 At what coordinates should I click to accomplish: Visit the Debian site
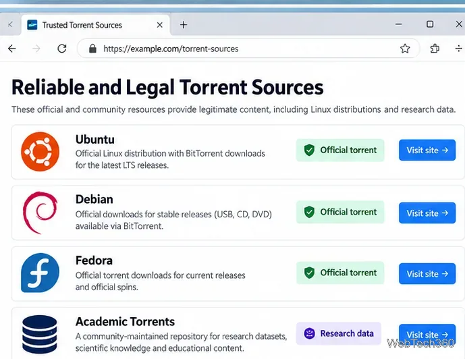(x=427, y=213)
